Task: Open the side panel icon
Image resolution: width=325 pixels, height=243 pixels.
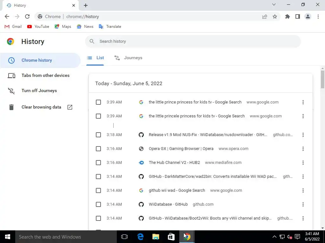Action: tap(298, 16)
